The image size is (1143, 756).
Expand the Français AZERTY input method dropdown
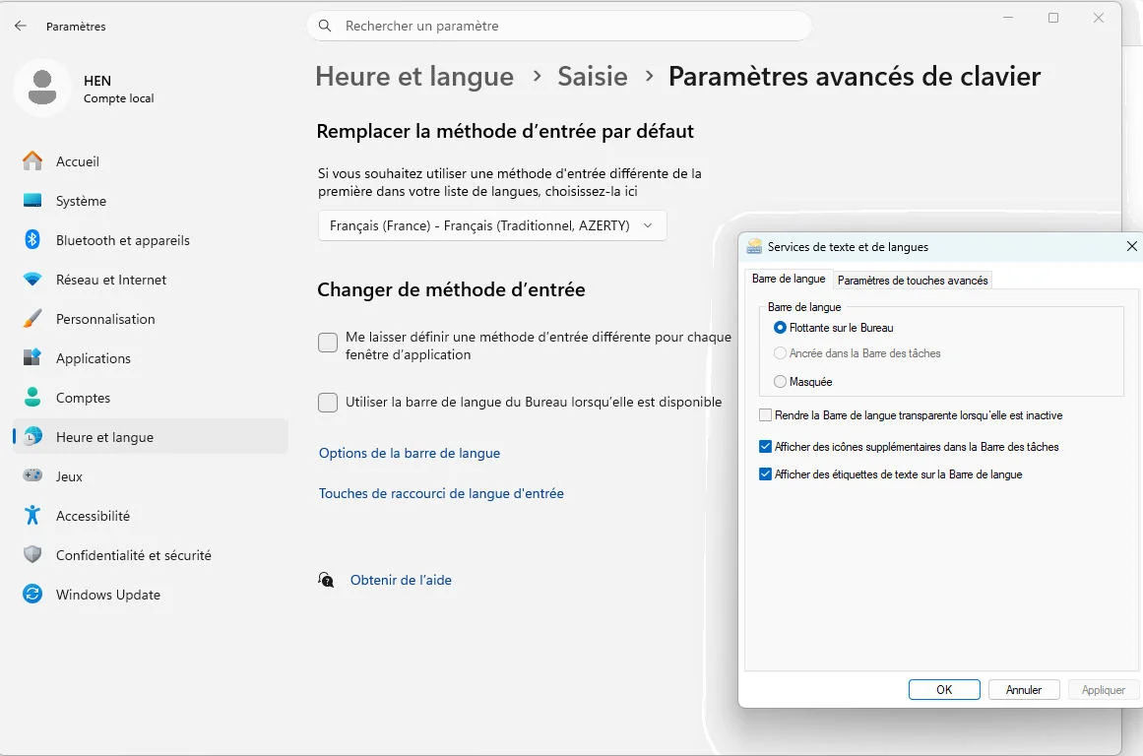pyautogui.click(x=492, y=226)
